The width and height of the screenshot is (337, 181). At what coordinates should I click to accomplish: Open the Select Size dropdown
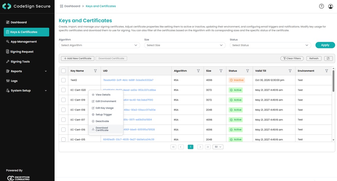tap(185, 45)
